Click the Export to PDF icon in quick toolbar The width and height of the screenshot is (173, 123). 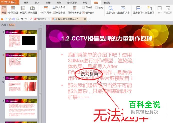click(x=10, y=19)
